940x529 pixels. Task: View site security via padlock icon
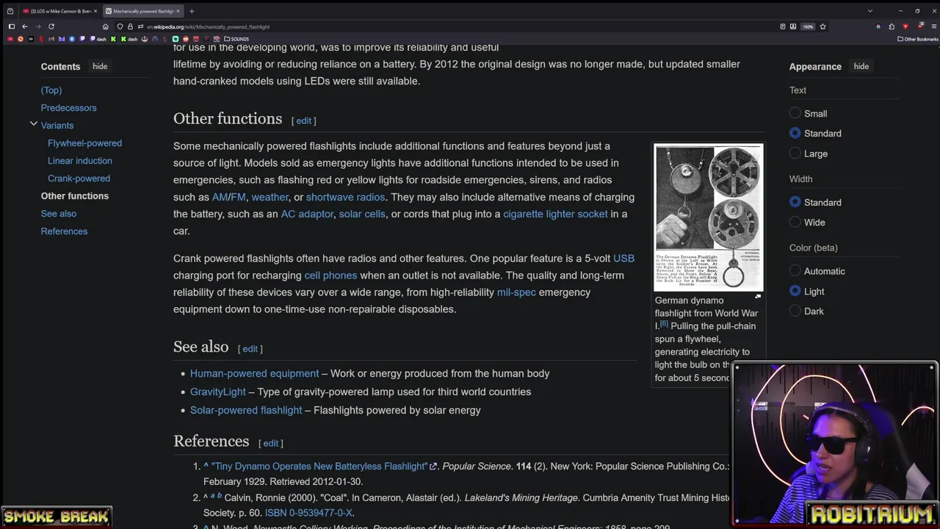click(130, 26)
